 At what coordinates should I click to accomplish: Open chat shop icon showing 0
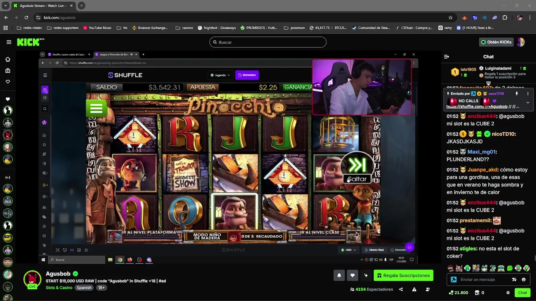(x=479, y=293)
